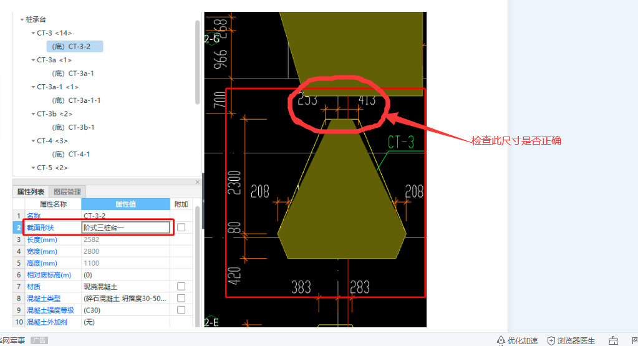This screenshot has width=638, height=346.
Task: Click the 1100 height value
Action: 92,263
